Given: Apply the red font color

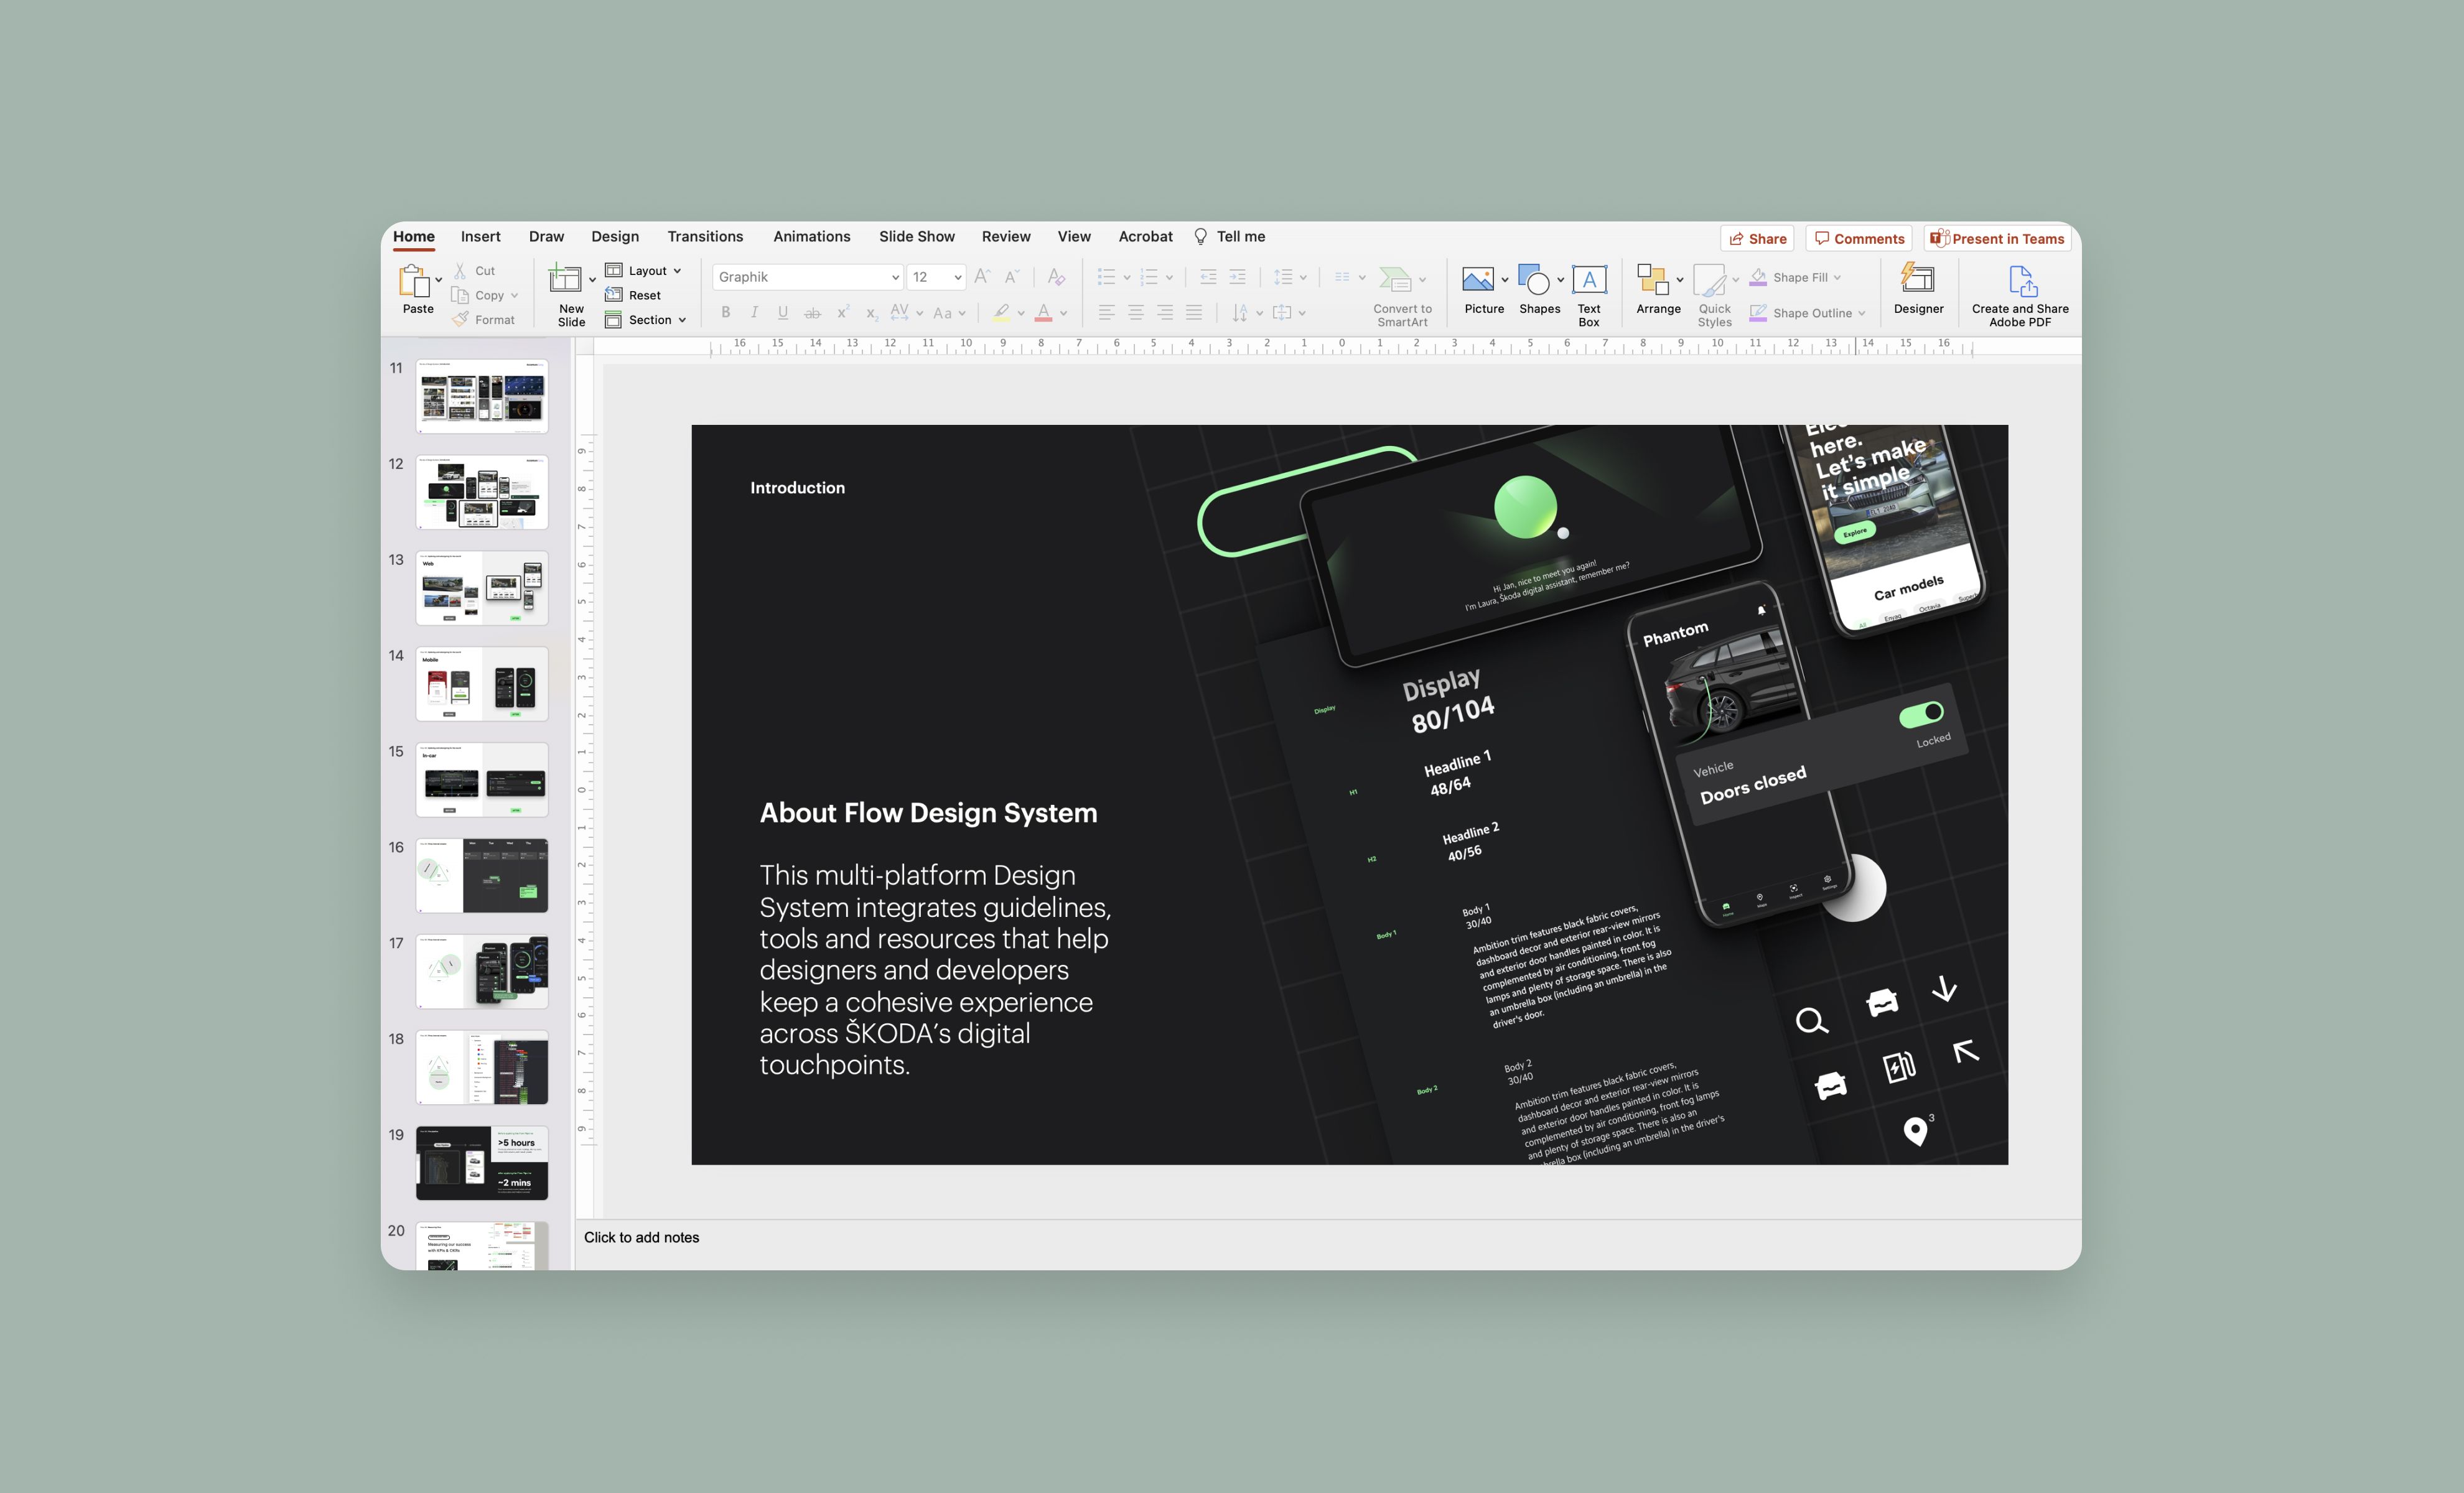Looking at the screenshot, I should (x=1043, y=313).
